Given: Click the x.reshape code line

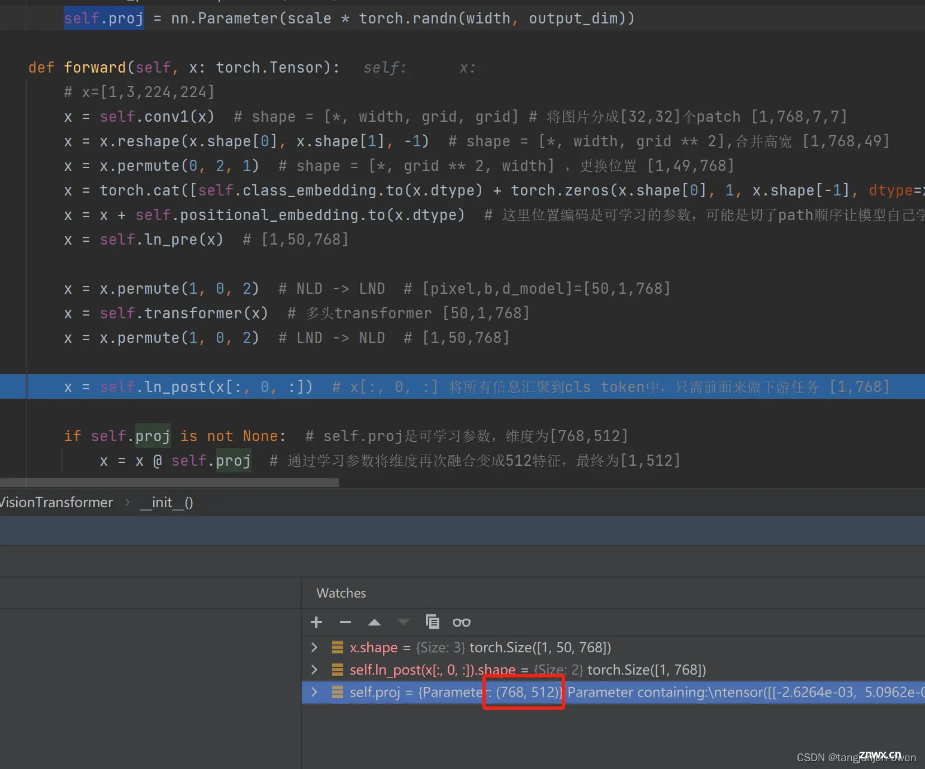Looking at the screenshot, I should pyautogui.click(x=476, y=141).
